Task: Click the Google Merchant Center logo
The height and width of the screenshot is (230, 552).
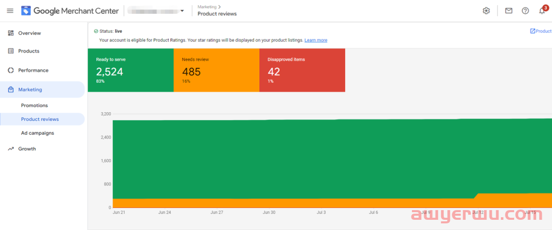Action: [70, 11]
